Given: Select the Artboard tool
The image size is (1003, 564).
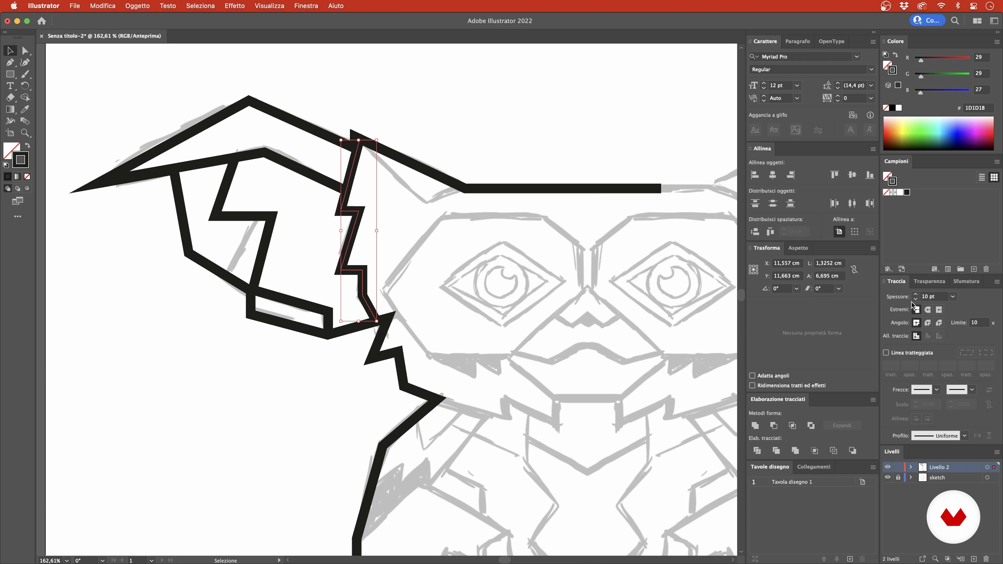Looking at the screenshot, I should tap(10, 133).
